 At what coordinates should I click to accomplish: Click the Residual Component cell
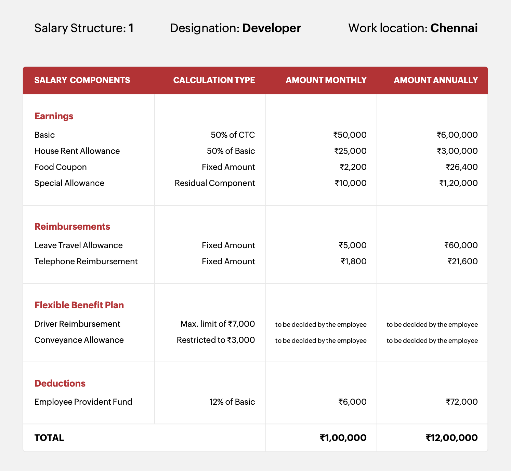215,183
